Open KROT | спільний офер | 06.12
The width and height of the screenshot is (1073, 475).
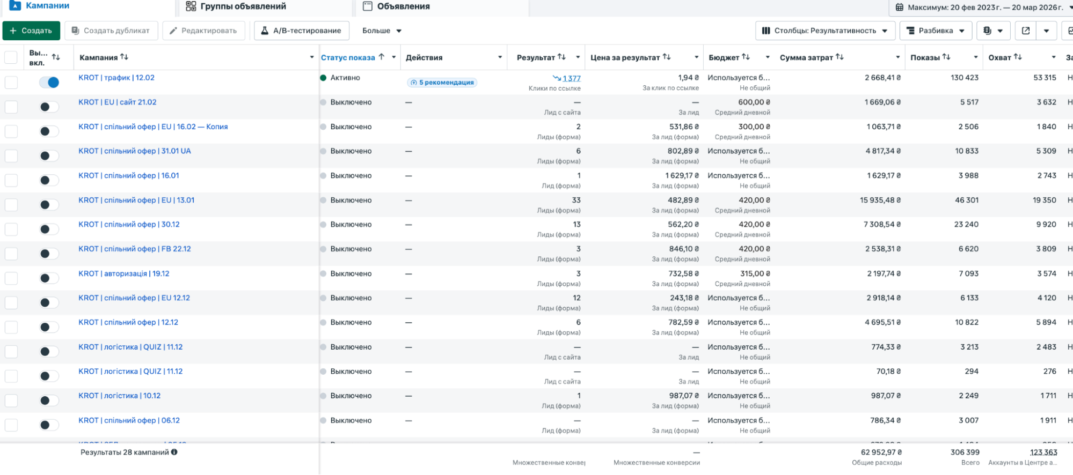(x=129, y=420)
